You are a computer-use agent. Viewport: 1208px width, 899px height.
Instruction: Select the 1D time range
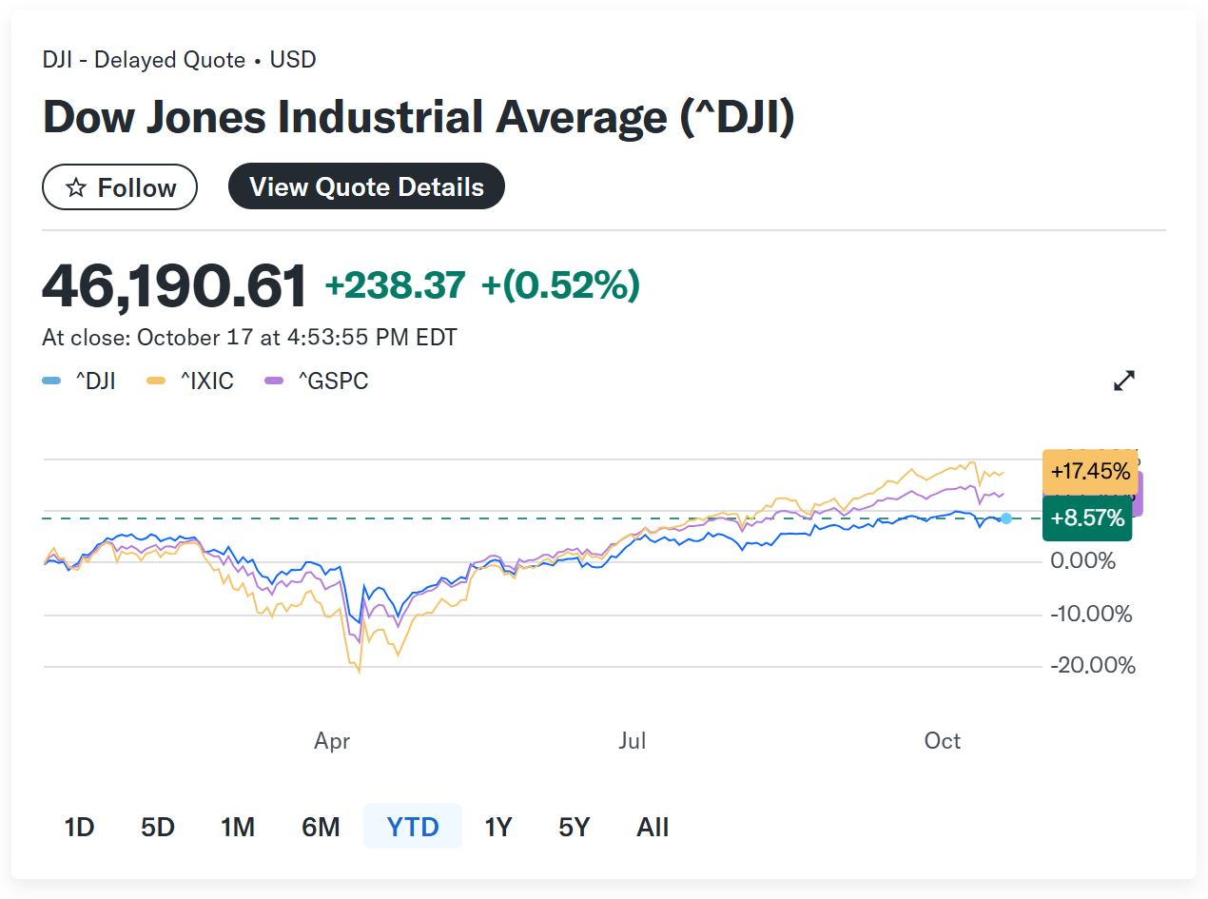point(79,827)
